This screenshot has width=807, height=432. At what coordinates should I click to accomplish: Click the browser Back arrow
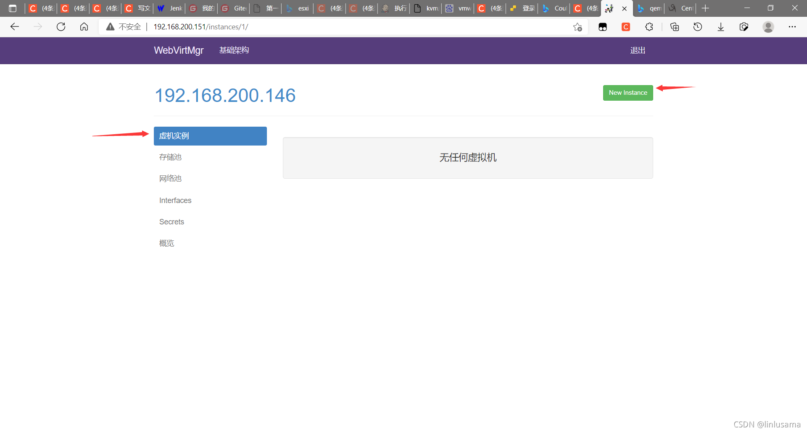[x=15, y=27]
